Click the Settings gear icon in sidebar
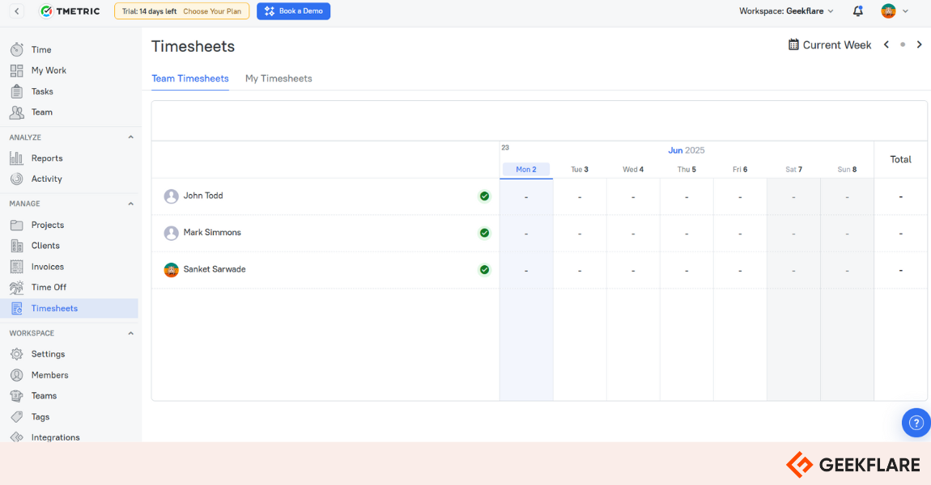The height and width of the screenshot is (485, 931). point(17,354)
